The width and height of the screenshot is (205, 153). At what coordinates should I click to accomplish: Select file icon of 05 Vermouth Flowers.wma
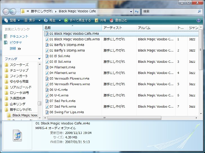pos(47,84)
